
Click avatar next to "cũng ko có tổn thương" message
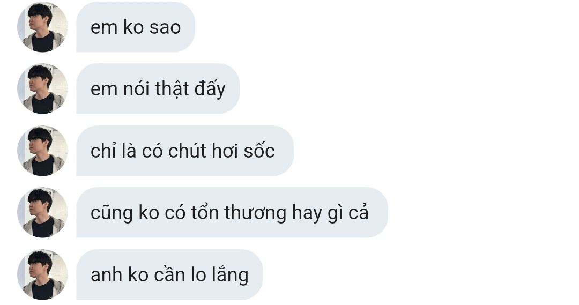coord(42,212)
